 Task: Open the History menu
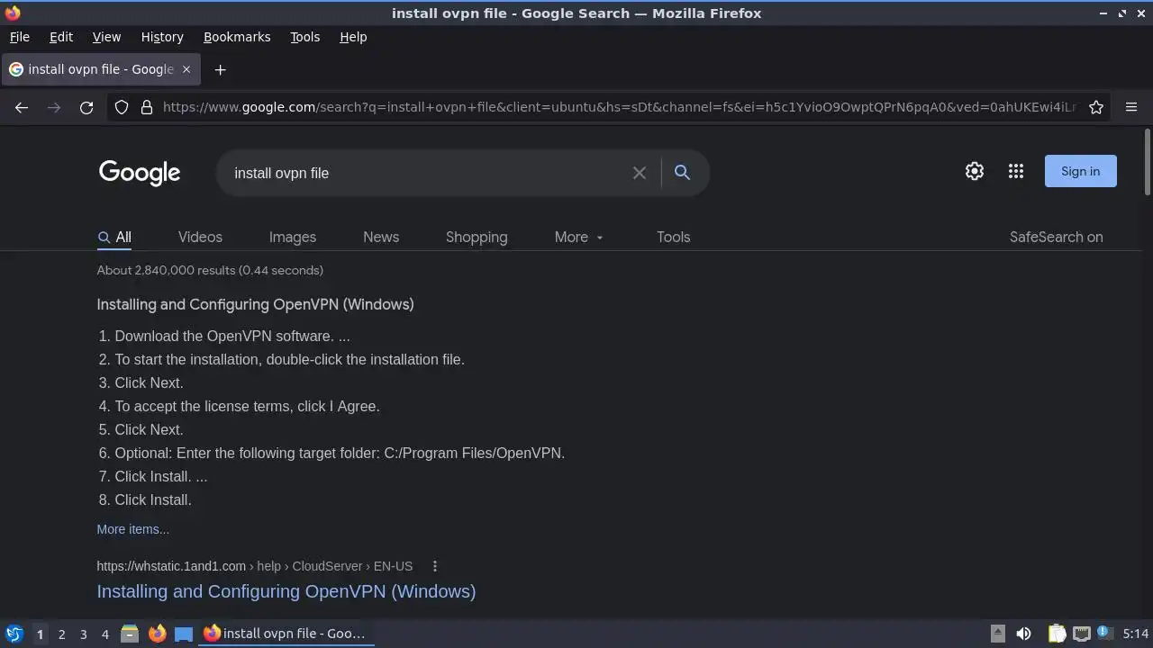(162, 37)
